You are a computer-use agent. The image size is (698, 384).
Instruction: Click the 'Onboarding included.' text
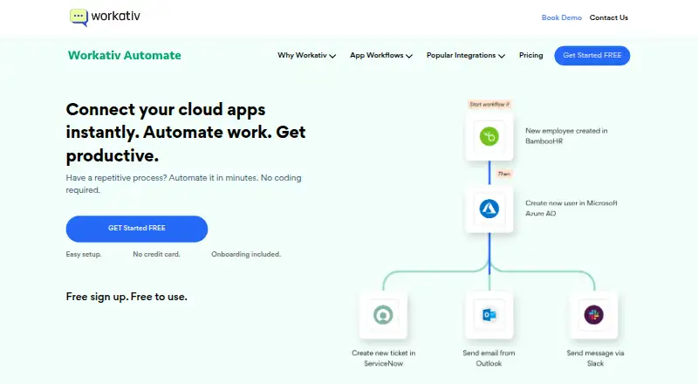tap(246, 254)
